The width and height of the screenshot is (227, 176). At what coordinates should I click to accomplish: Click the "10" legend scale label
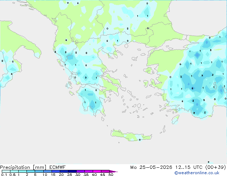coord(45,175)
